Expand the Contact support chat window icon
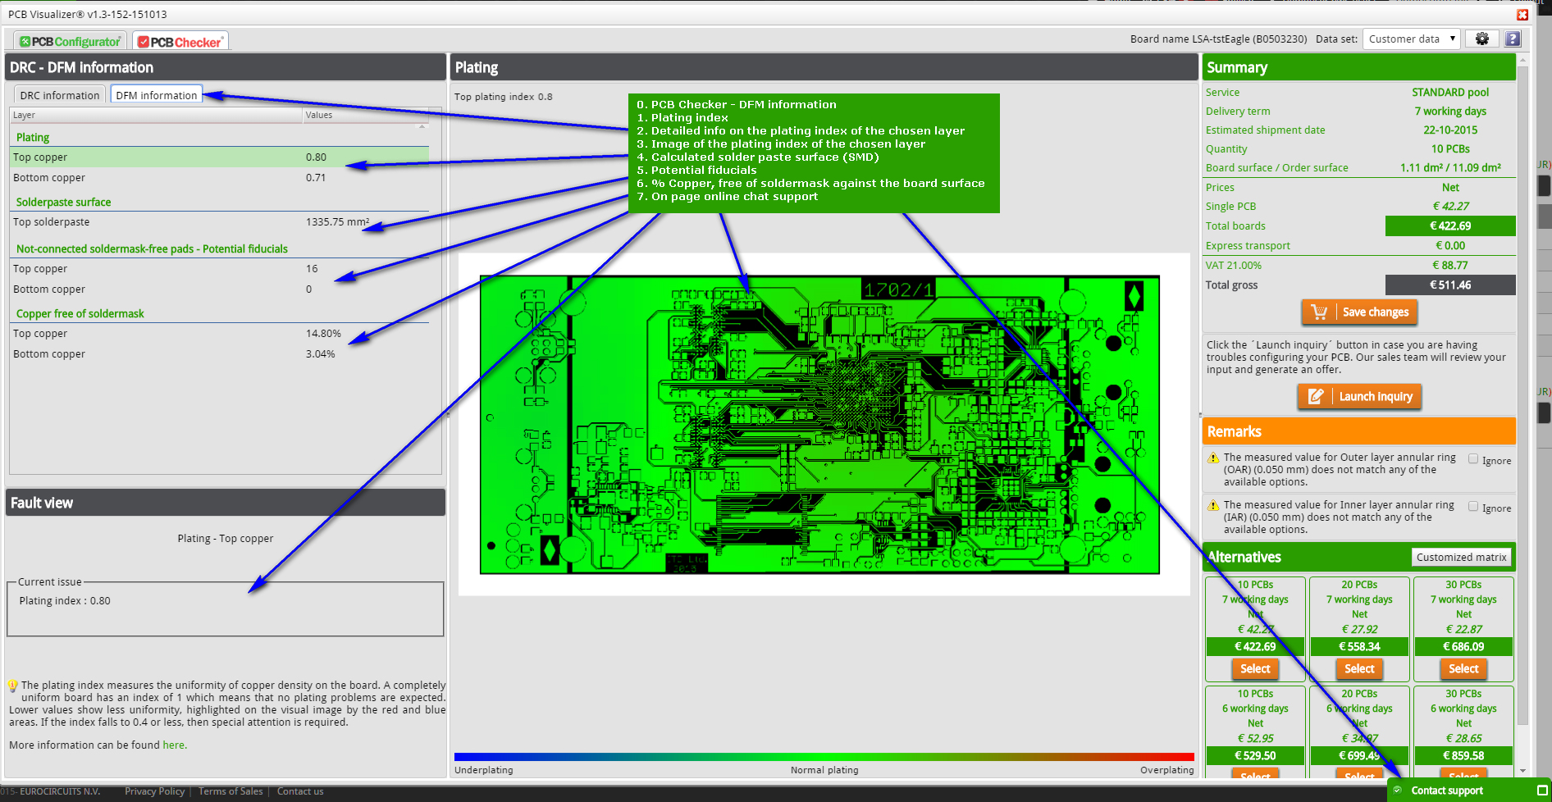This screenshot has width=1552, height=802. (1541, 791)
